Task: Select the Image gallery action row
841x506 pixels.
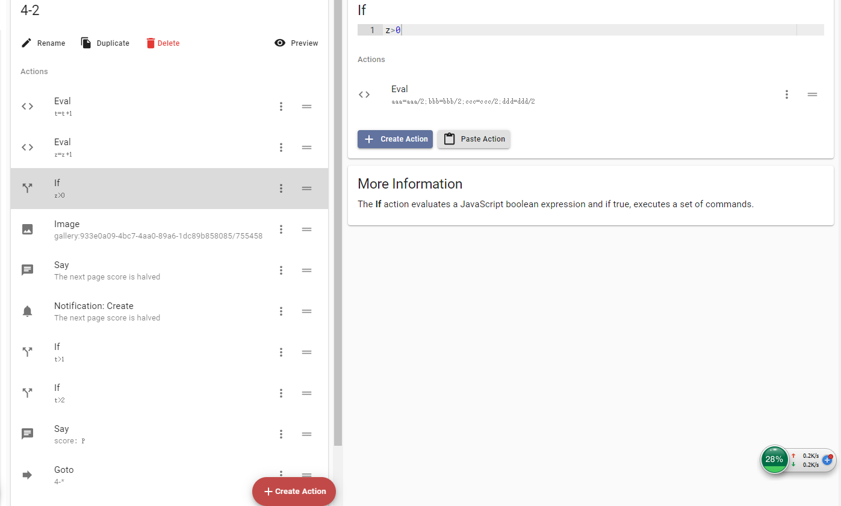Action: coord(169,230)
